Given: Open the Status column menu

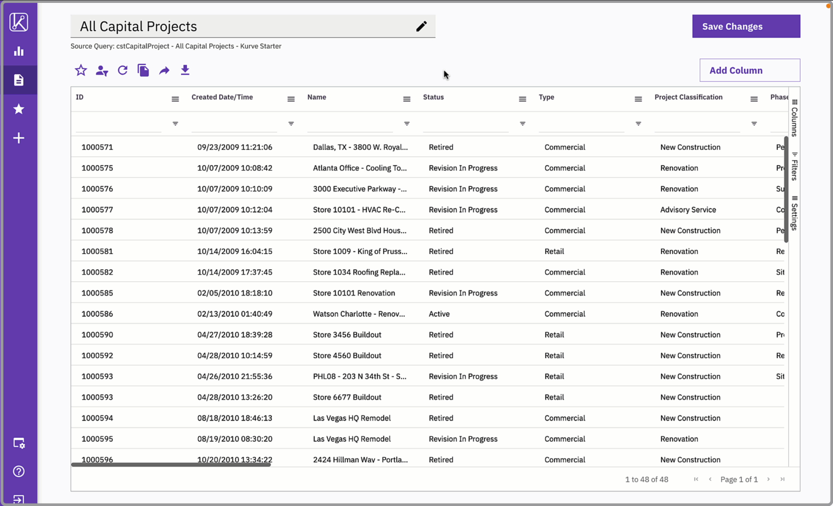Looking at the screenshot, I should (x=522, y=99).
